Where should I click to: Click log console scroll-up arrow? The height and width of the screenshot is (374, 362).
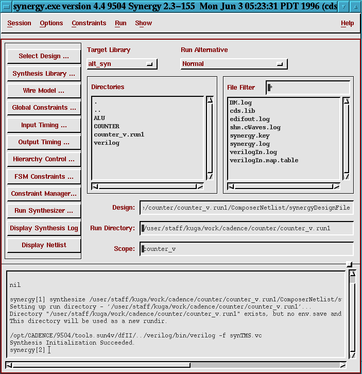(352, 274)
